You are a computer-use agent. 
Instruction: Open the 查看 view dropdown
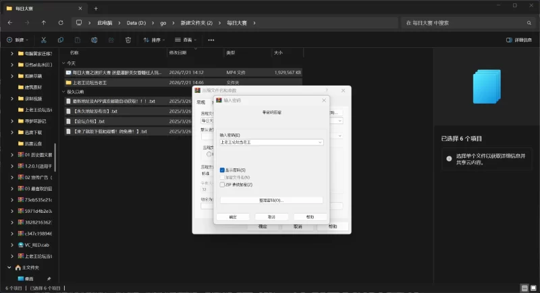coord(186,40)
